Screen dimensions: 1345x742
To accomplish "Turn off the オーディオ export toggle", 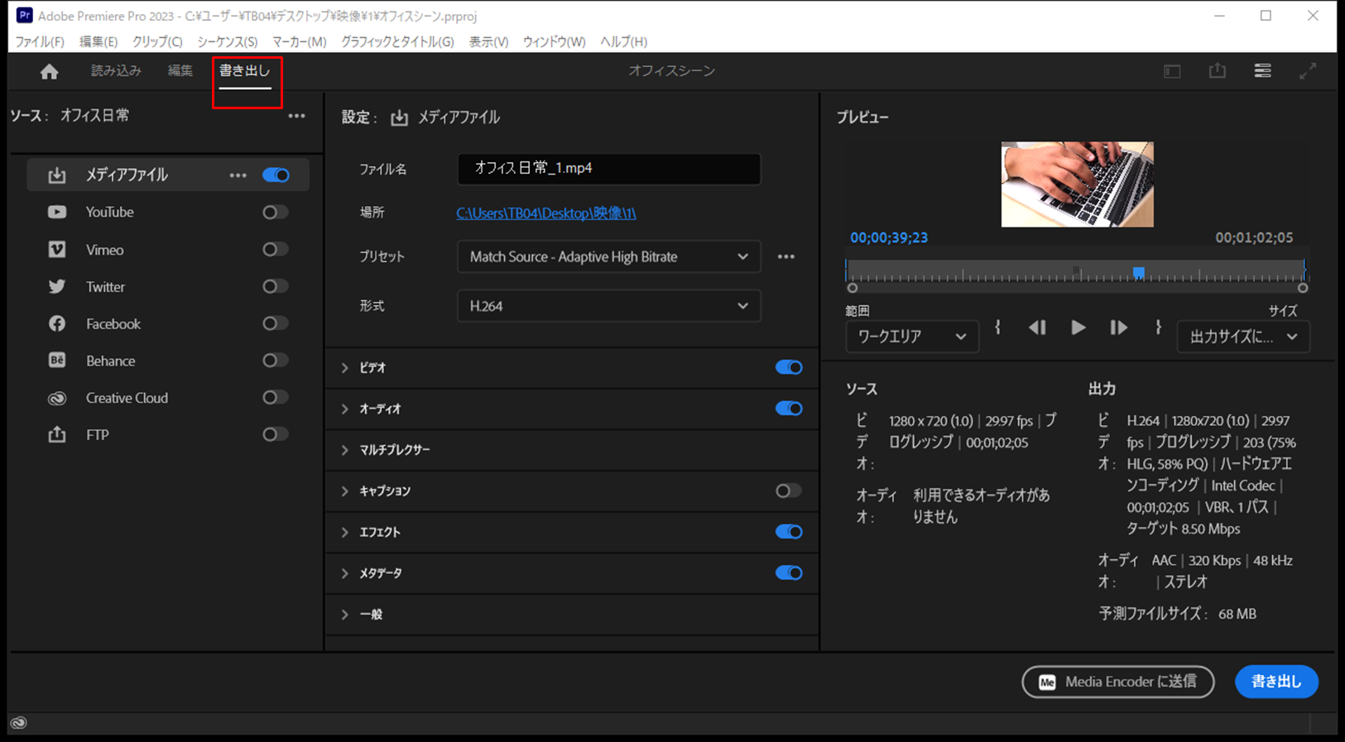I will coord(789,409).
